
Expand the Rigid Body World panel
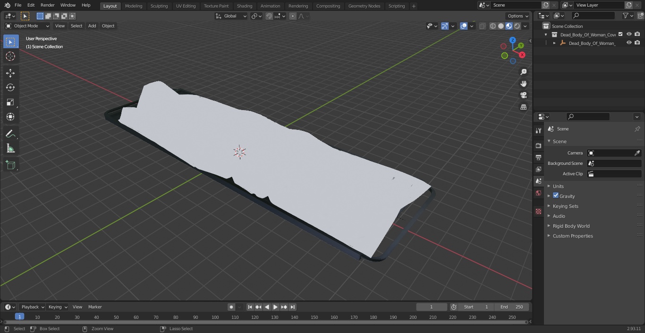click(x=571, y=226)
